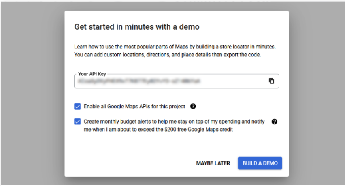This screenshot has height=186, width=345.
Task: Uncheck Enable all Google Maps APIs checkbox
Action: click(77, 107)
